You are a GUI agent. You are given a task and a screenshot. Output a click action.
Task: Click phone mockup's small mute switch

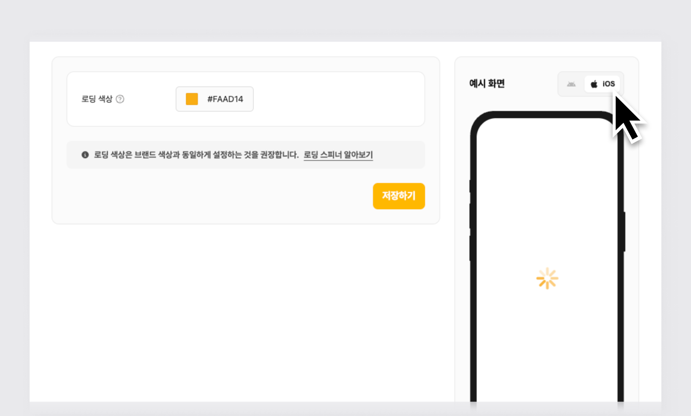click(x=471, y=186)
